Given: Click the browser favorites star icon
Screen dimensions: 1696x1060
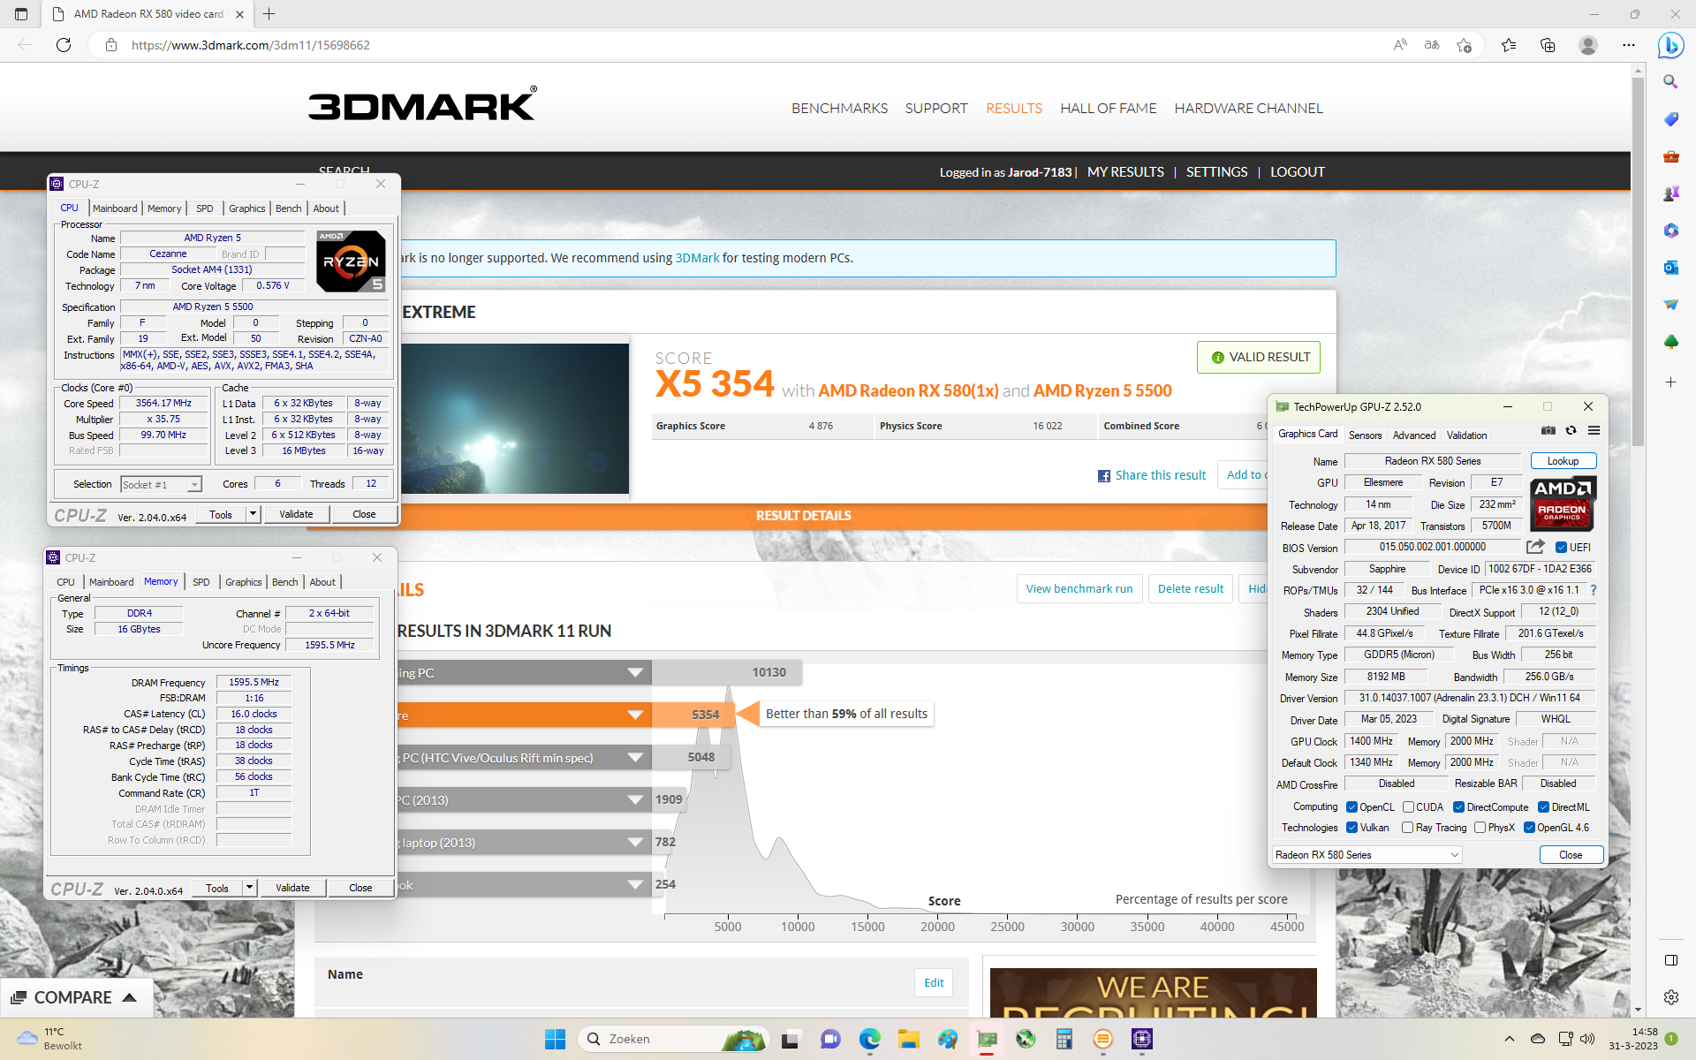Looking at the screenshot, I should pos(1464,45).
